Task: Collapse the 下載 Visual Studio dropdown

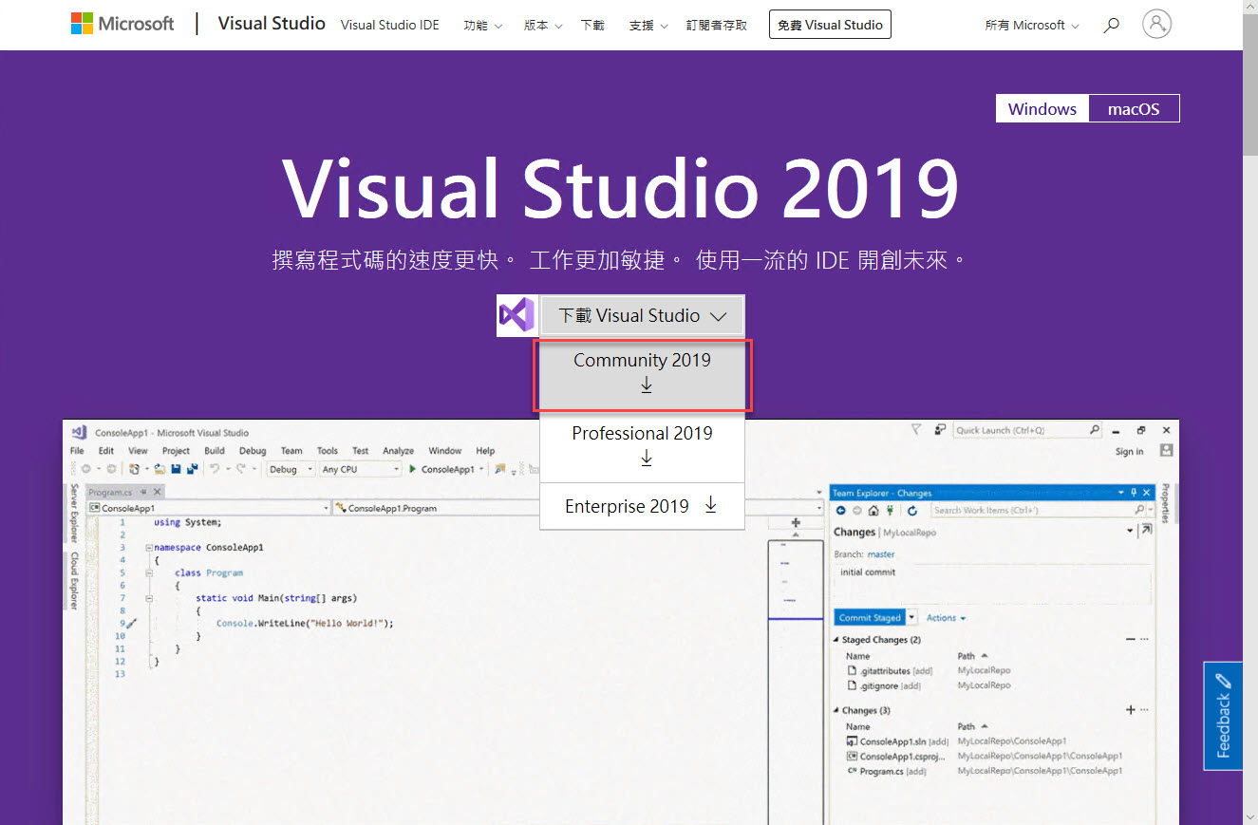Action: 642,315
